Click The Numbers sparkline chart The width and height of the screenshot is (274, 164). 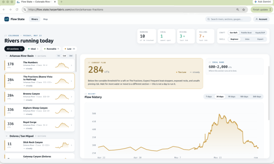coord(62,65)
